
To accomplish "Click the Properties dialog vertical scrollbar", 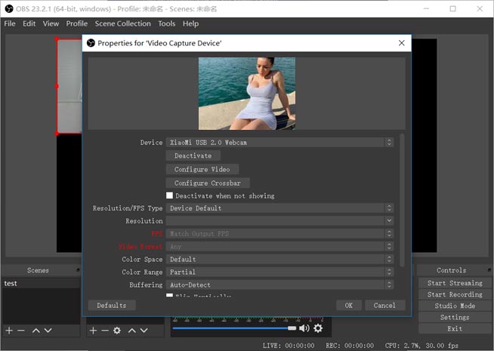I will (x=402, y=200).
